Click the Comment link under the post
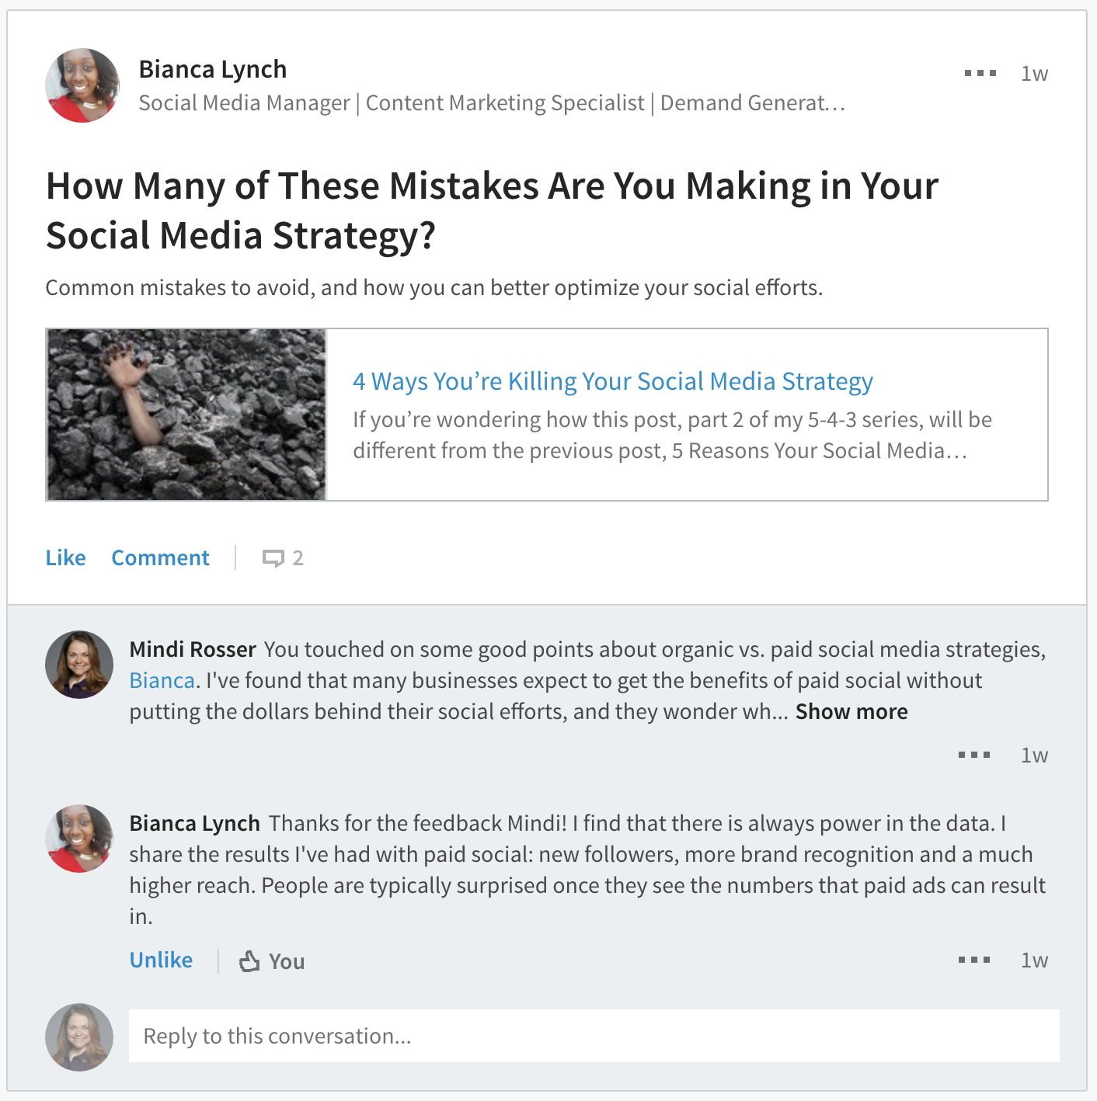The height and width of the screenshot is (1101, 1097). (160, 558)
